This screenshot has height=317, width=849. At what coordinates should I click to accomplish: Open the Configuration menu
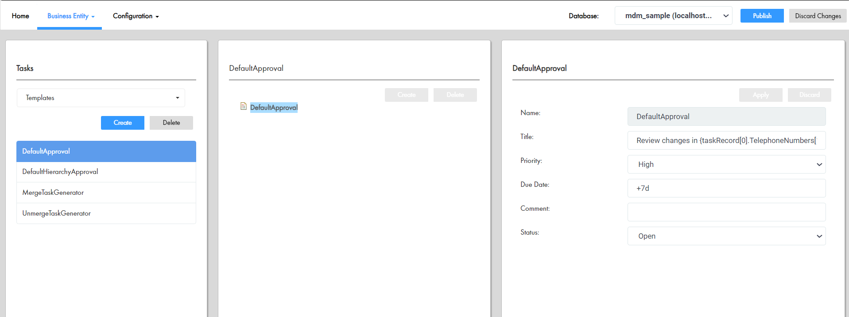[136, 16]
